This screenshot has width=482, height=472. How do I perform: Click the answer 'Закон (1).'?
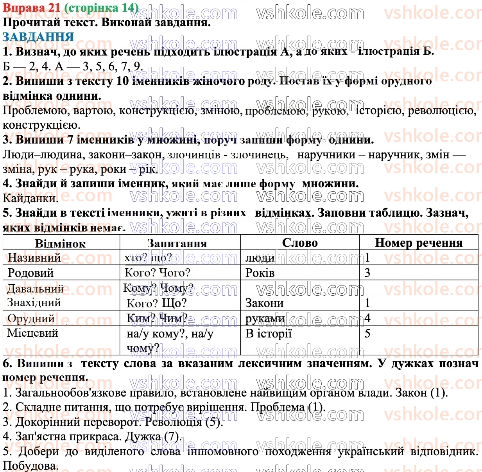pyautogui.click(x=421, y=392)
